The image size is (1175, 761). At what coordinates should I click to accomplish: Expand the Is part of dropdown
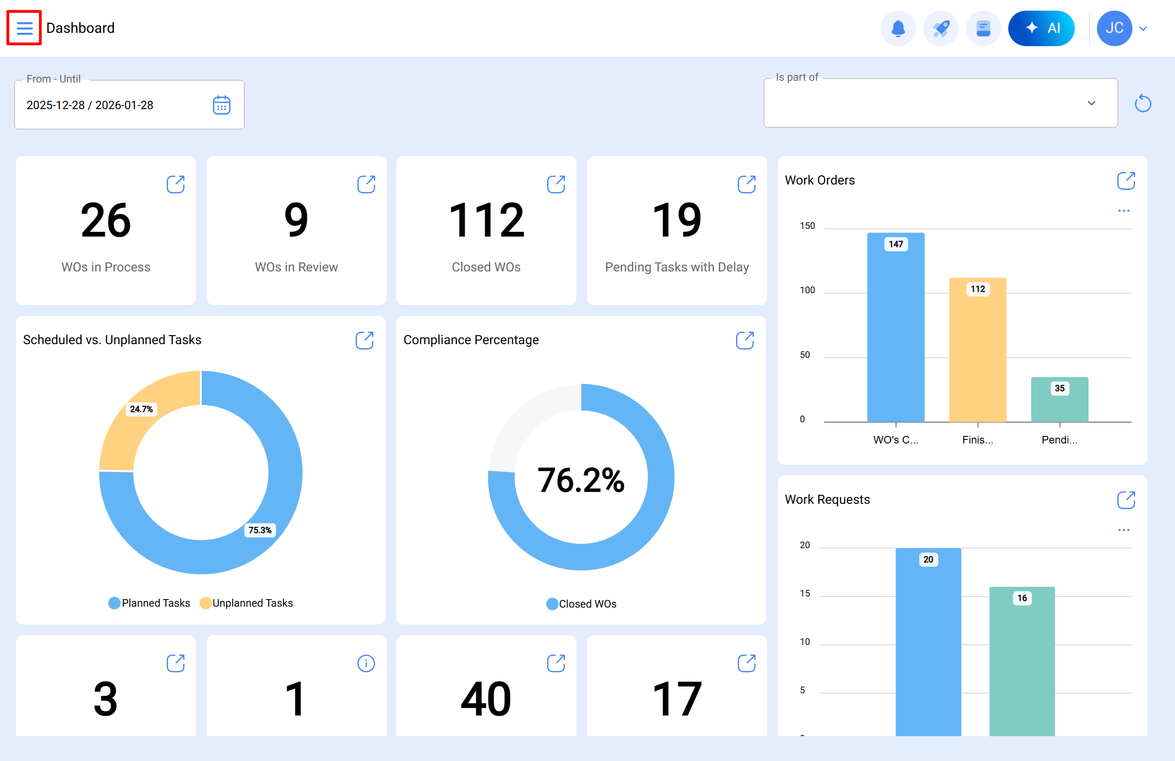1091,103
